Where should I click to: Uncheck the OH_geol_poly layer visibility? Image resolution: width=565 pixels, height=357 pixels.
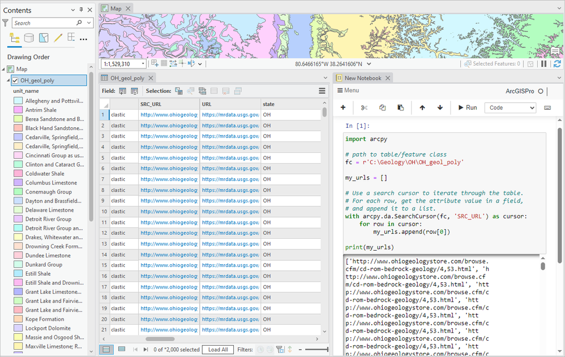pos(15,80)
